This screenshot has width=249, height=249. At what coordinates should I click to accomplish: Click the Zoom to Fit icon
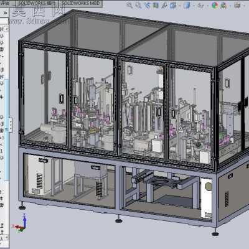coord(129,5)
